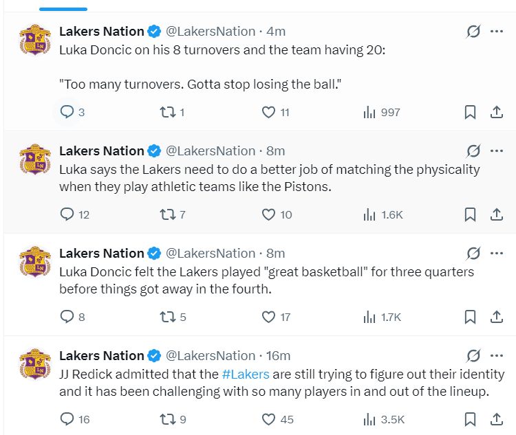The width and height of the screenshot is (516, 435).
Task: Share the Luka 8 turnovers tweet
Action: (496, 112)
